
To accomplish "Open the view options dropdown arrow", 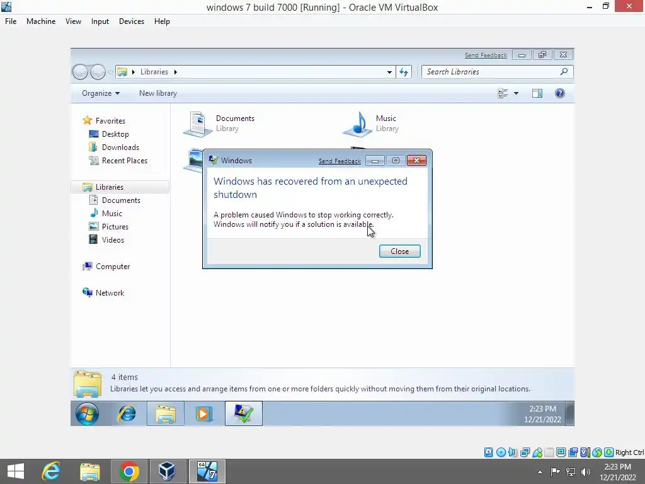I will pyautogui.click(x=517, y=93).
